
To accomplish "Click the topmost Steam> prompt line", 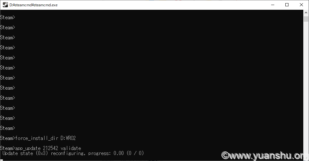I will click(8, 18).
